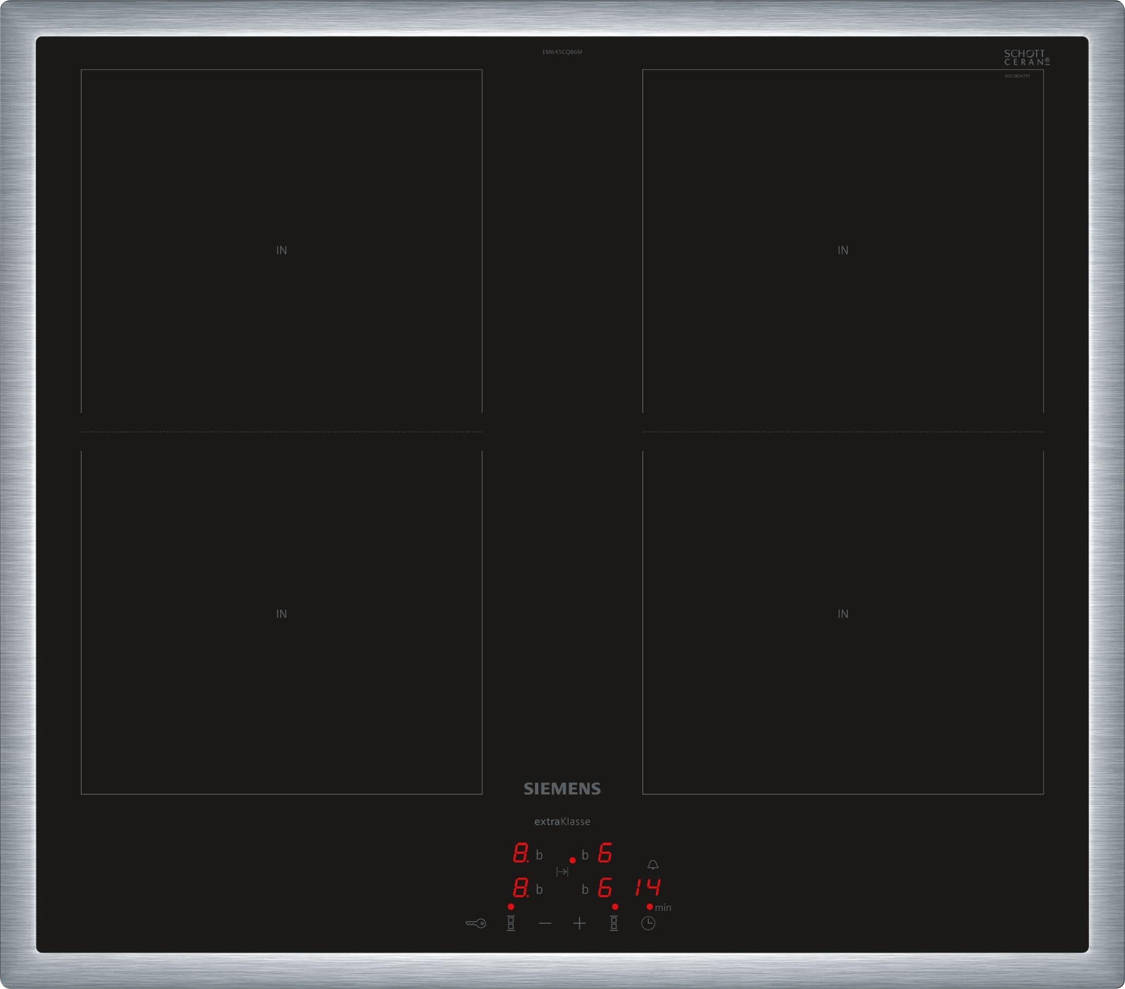Click the SCHOTT CERAN logo

(x=1026, y=57)
